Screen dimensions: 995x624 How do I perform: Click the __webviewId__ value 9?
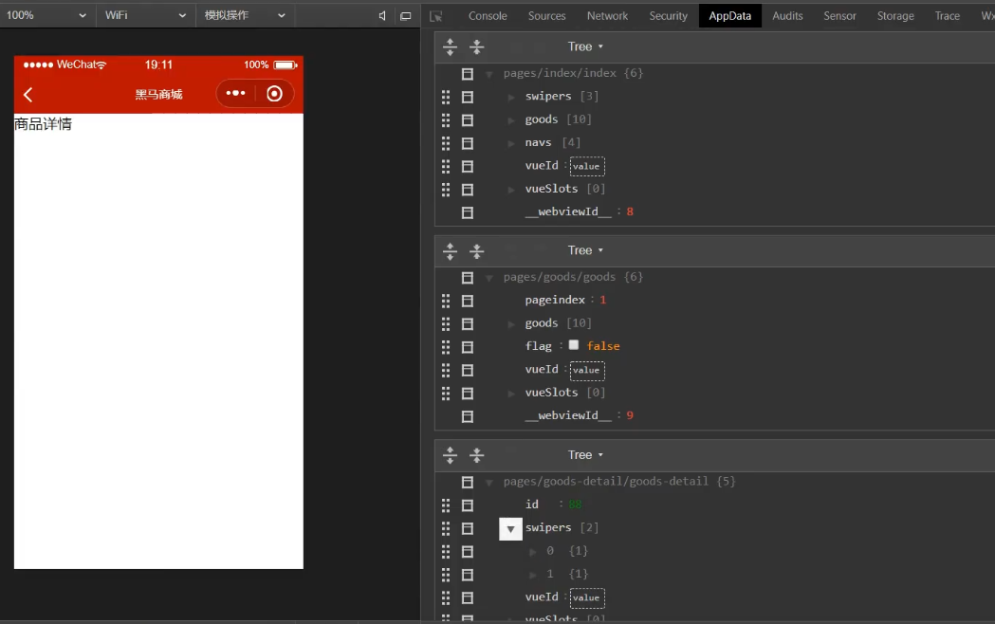tap(630, 415)
